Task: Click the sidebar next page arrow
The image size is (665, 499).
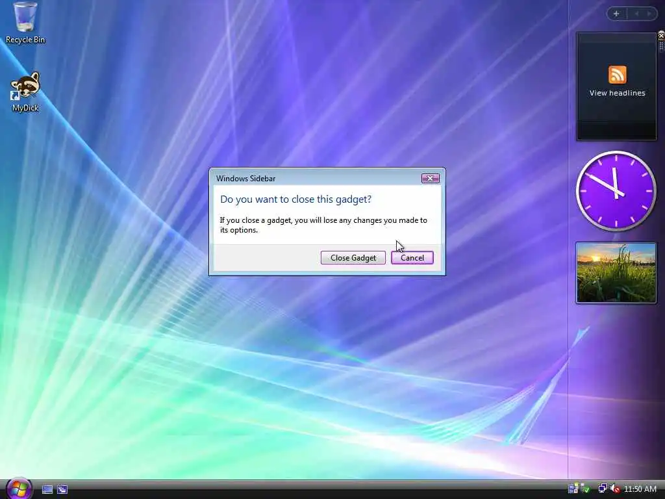Action: pos(649,14)
